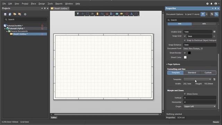Toggle the Show Zones checkbox
Screen dimensions: 222x125
tap(185, 94)
